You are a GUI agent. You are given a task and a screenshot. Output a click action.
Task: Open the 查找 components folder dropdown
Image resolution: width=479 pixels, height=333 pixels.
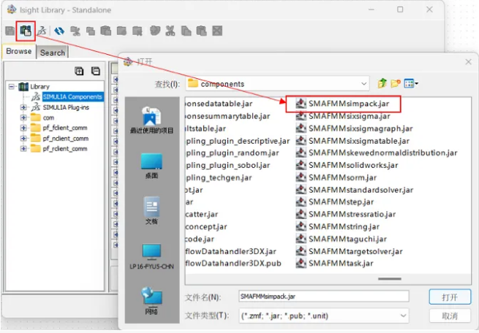[x=363, y=83]
